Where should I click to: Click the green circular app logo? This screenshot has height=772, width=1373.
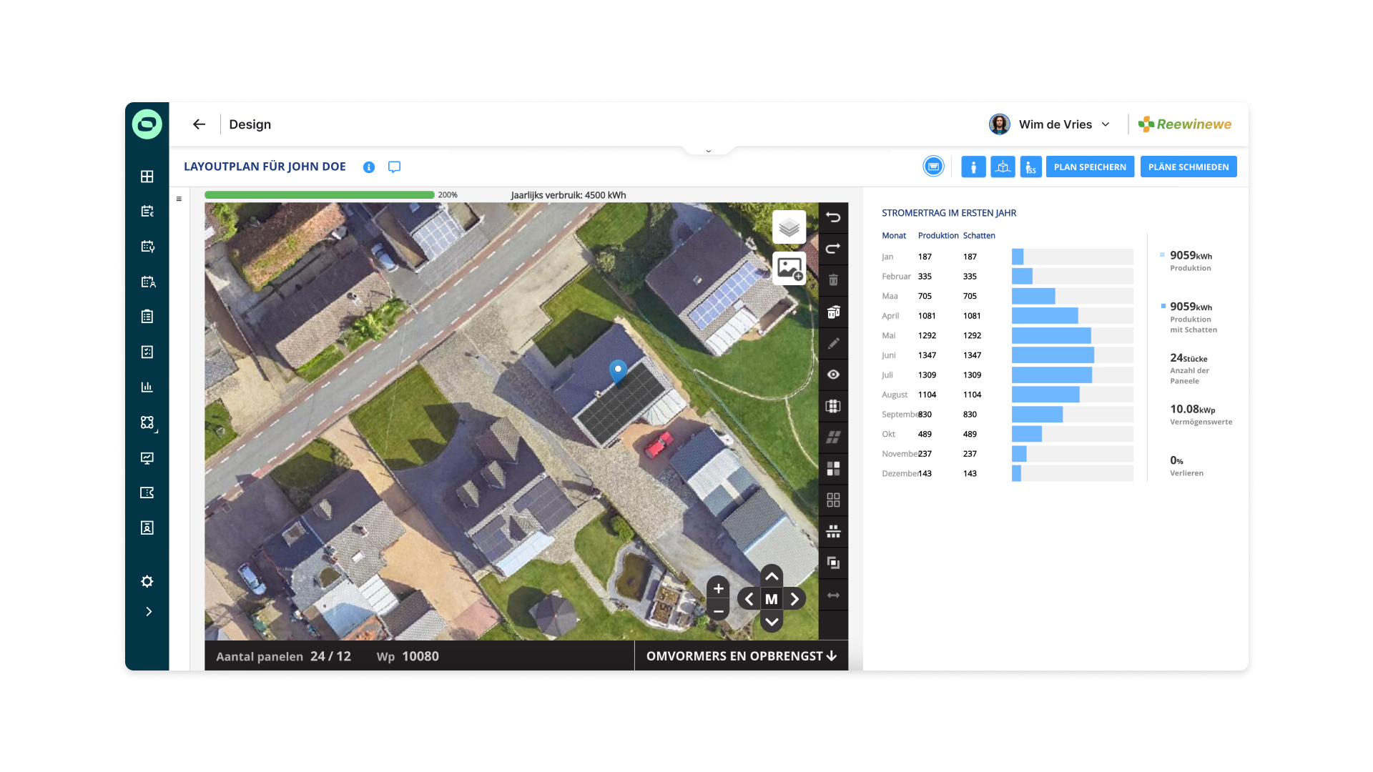pyautogui.click(x=147, y=124)
